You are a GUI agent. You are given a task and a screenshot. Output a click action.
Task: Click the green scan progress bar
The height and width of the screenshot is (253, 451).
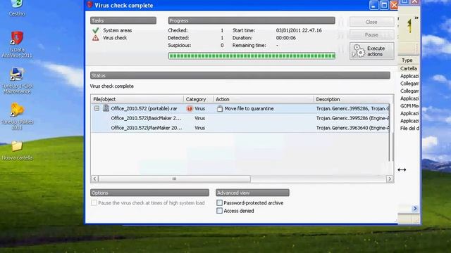coord(252,56)
